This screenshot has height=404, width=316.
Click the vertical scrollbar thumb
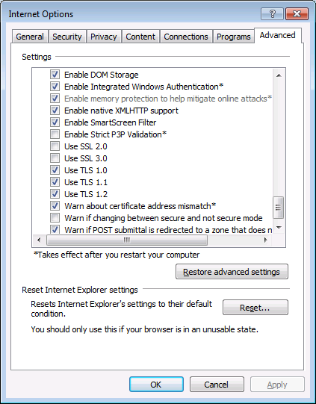(x=279, y=208)
